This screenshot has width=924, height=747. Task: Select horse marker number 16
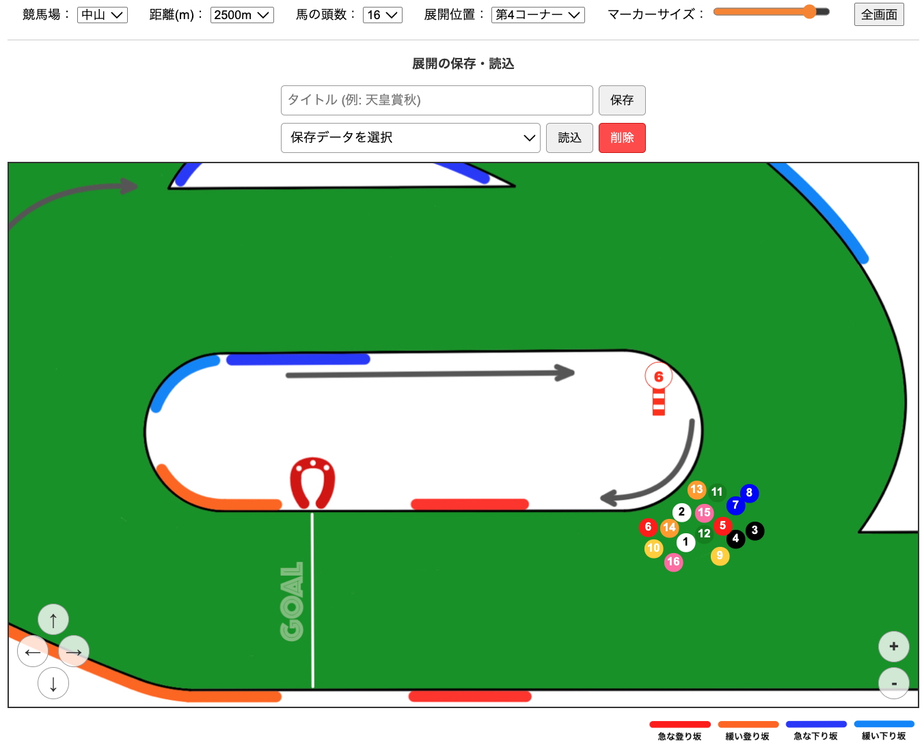pyautogui.click(x=674, y=561)
